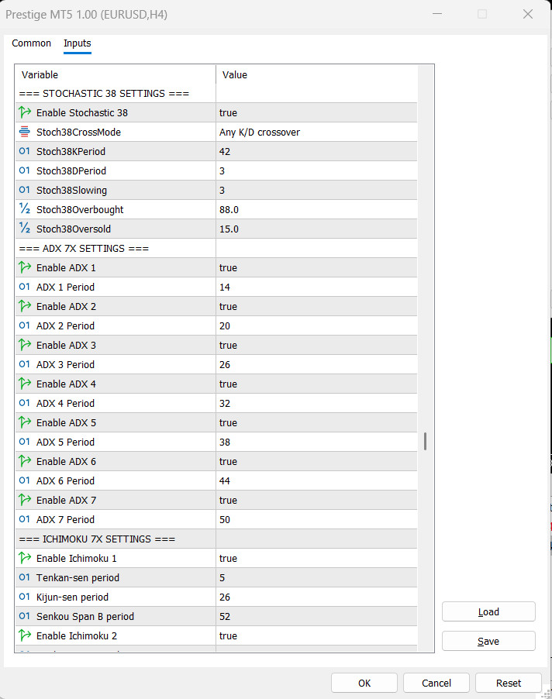Toggle the true value of Enable ADX 5

click(x=316, y=422)
